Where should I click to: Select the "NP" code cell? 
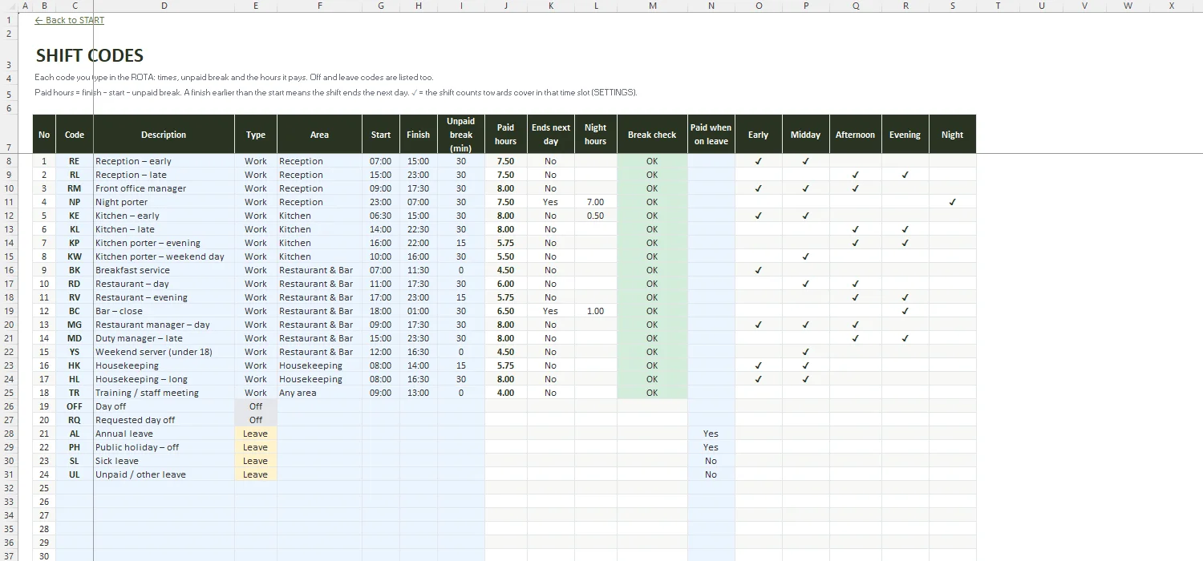click(75, 202)
